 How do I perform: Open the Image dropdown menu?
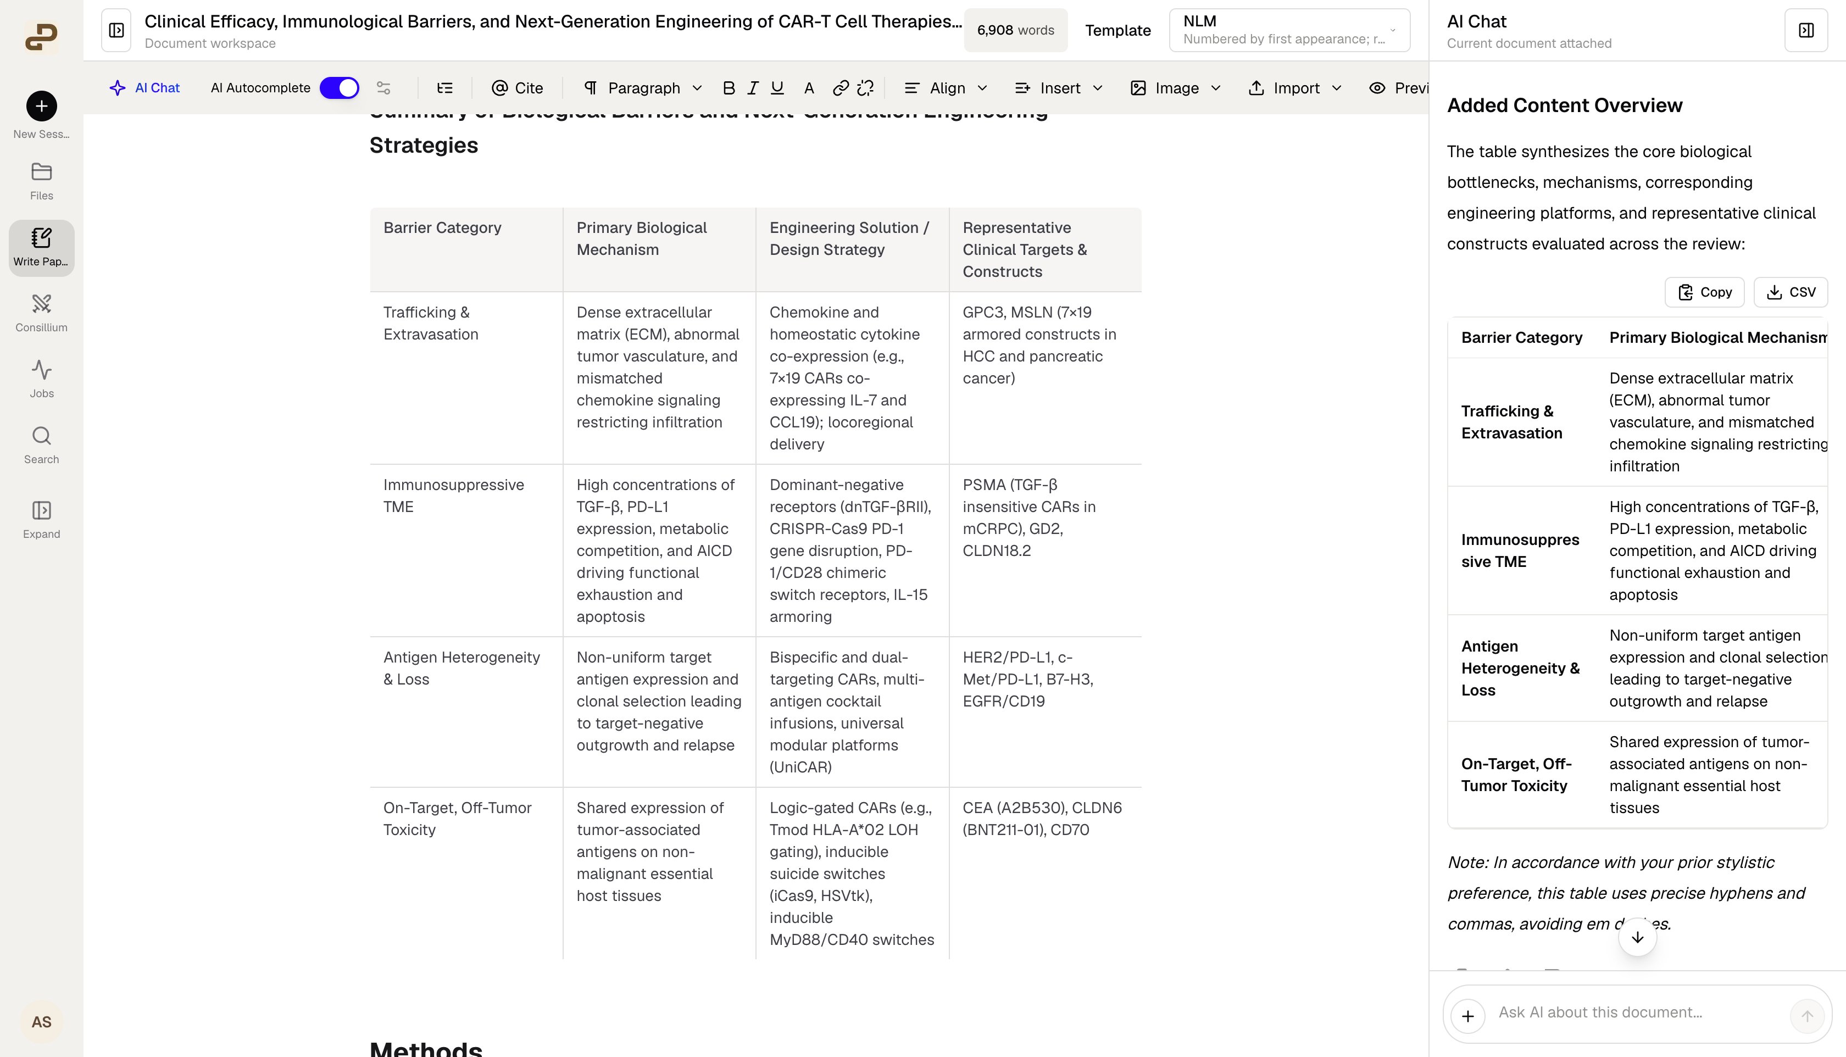click(x=1176, y=88)
